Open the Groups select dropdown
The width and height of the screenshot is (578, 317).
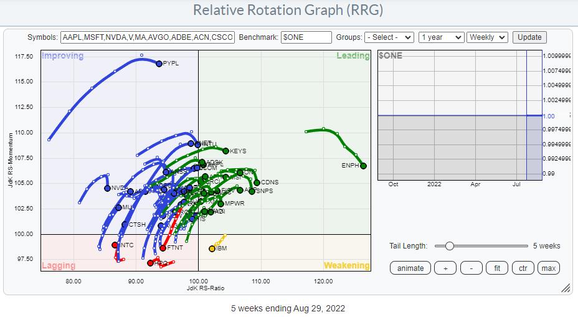[x=389, y=37]
